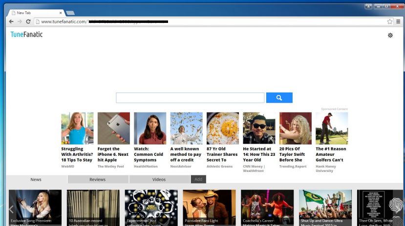Screen dimensions: 405x226
Task: Click the falling money thumbnail
Action: point(187,128)
